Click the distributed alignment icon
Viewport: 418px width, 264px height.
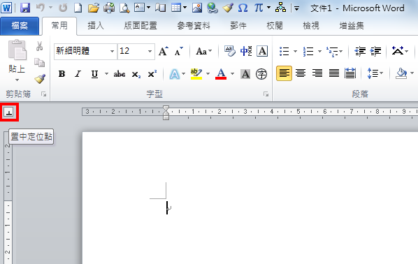point(350,73)
